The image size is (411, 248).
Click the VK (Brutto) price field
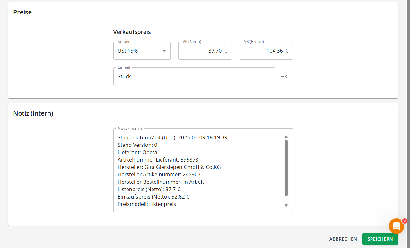(x=266, y=51)
